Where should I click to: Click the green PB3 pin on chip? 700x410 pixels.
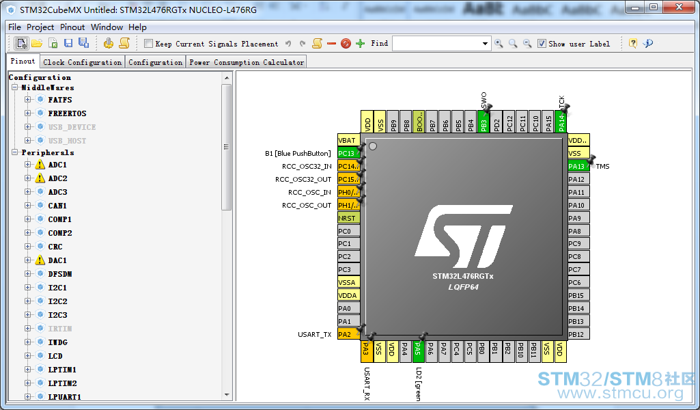(x=484, y=122)
